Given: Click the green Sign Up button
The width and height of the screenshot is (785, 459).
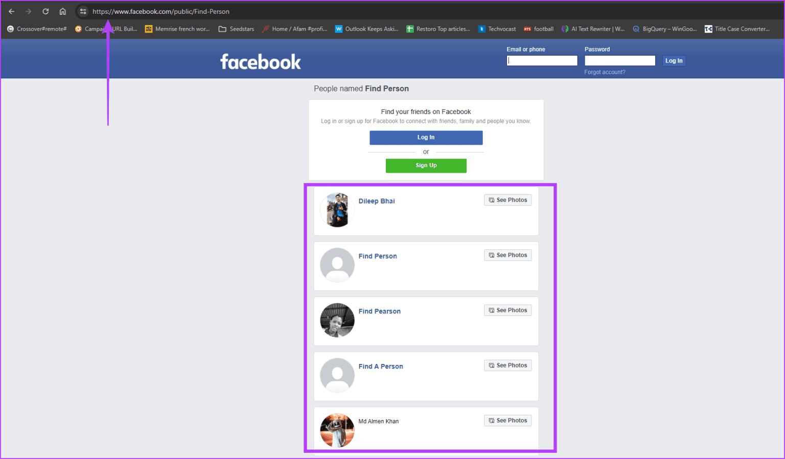Looking at the screenshot, I should tap(426, 165).
